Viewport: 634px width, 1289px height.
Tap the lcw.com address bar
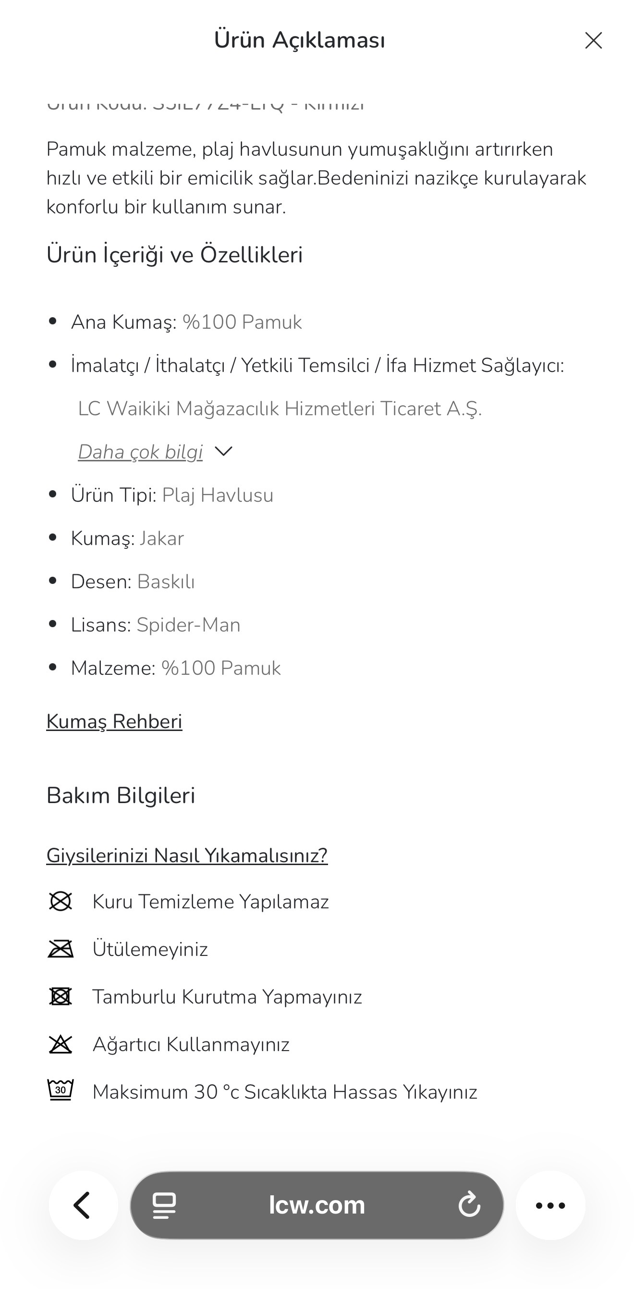(317, 1205)
